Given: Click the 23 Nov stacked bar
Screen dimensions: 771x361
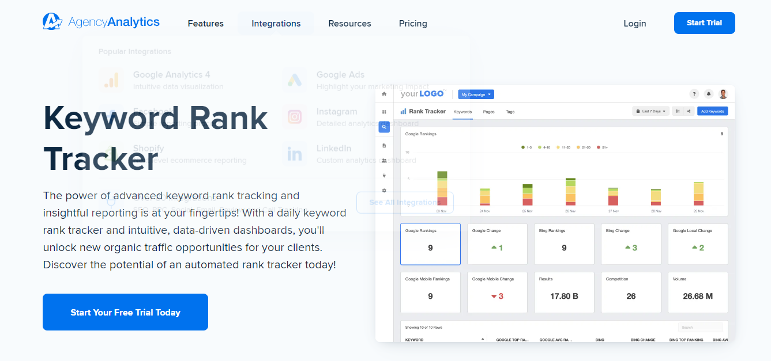Looking at the screenshot, I should pos(442,188).
